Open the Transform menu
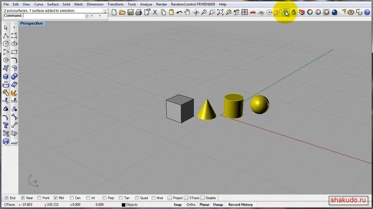Viewport: 373px width, 209px height. [115, 4]
